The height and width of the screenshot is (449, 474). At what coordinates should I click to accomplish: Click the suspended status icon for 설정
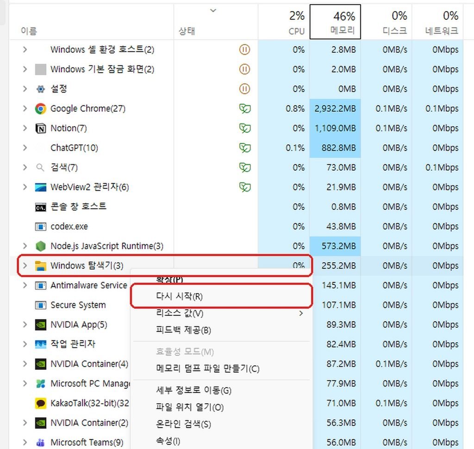(x=244, y=89)
